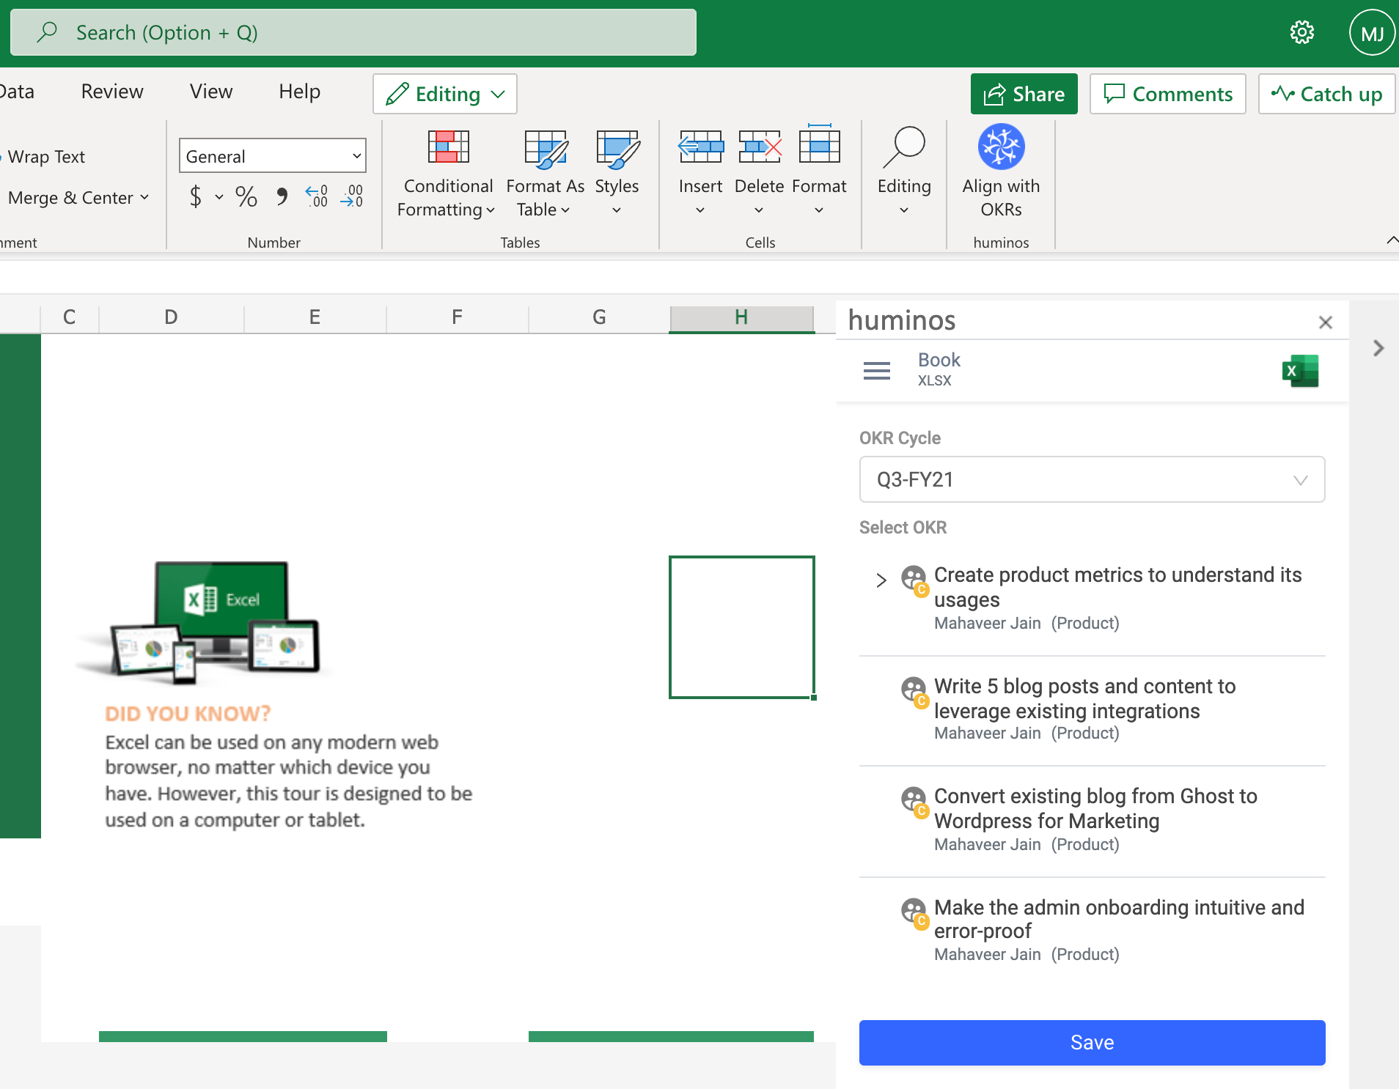This screenshot has width=1399, height=1089.
Task: Click the Excel logo in huminos panel
Action: point(1300,371)
